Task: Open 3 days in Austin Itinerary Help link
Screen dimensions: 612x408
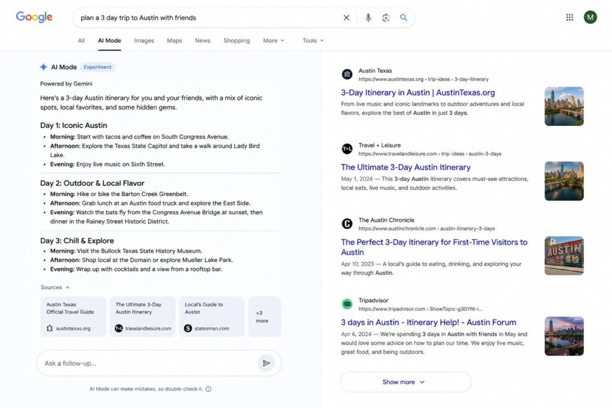Action: (428, 323)
